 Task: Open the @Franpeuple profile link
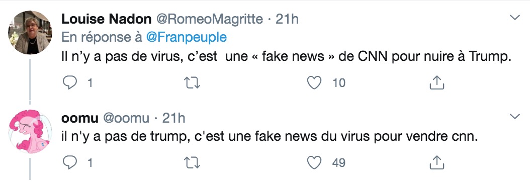(x=186, y=37)
